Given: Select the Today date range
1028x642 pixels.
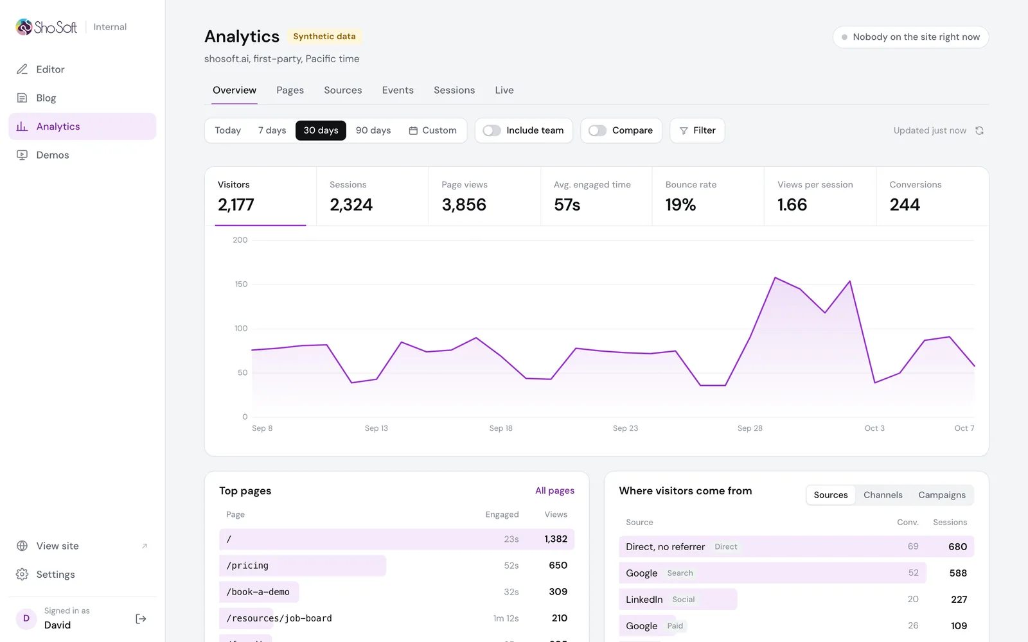Looking at the screenshot, I should point(227,130).
